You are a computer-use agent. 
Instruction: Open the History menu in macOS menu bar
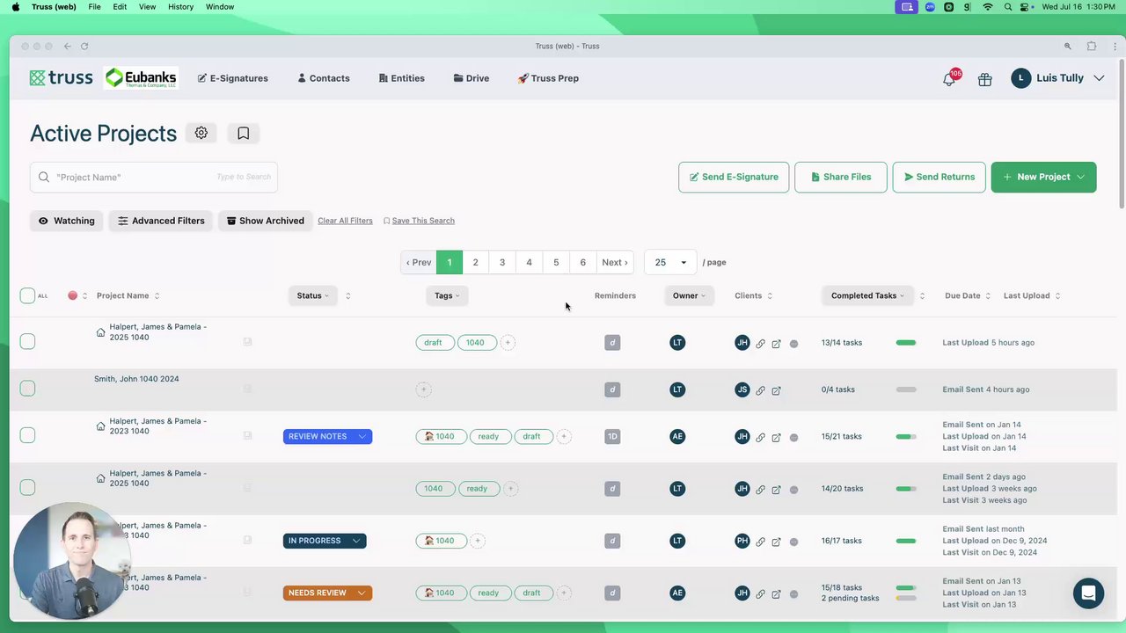point(180,7)
